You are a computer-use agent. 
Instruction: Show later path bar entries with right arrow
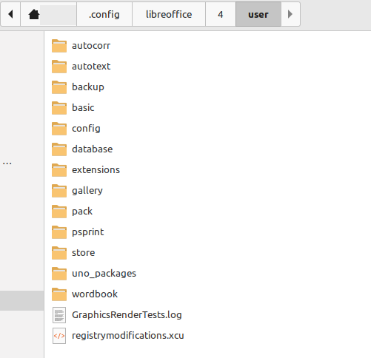(x=290, y=14)
